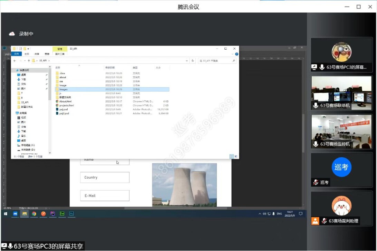Toggle the muted microphone on 巡考 tile

[x=316, y=182]
